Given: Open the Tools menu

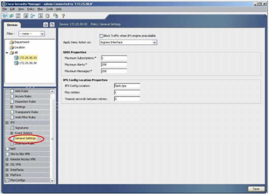Looking at the screenshot, I should [x=49, y=9].
